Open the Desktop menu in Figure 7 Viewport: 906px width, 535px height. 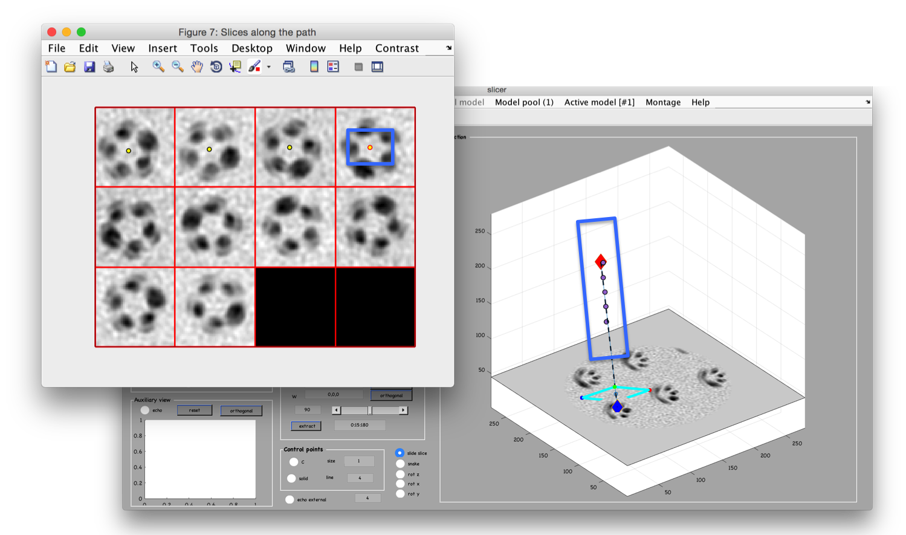(x=252, y=48)
